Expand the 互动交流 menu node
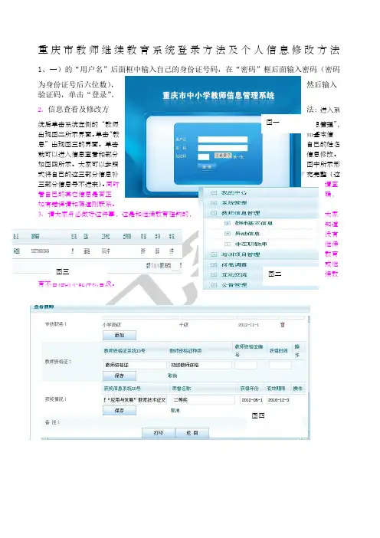This screenshot has height=538, width=380. 214,275
